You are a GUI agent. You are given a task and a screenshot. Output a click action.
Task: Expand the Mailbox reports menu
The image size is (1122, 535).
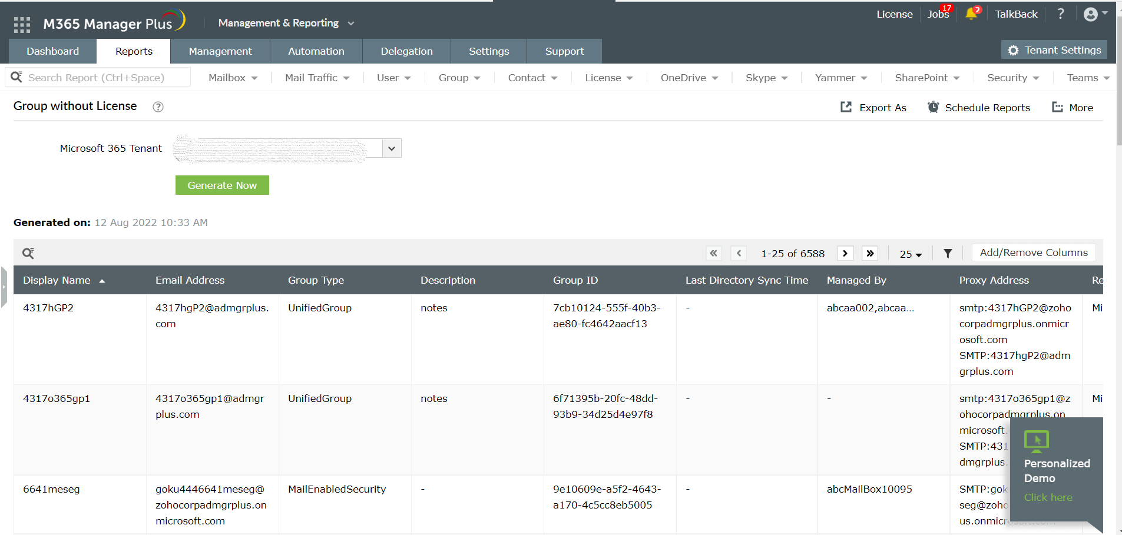pos(233,78)
